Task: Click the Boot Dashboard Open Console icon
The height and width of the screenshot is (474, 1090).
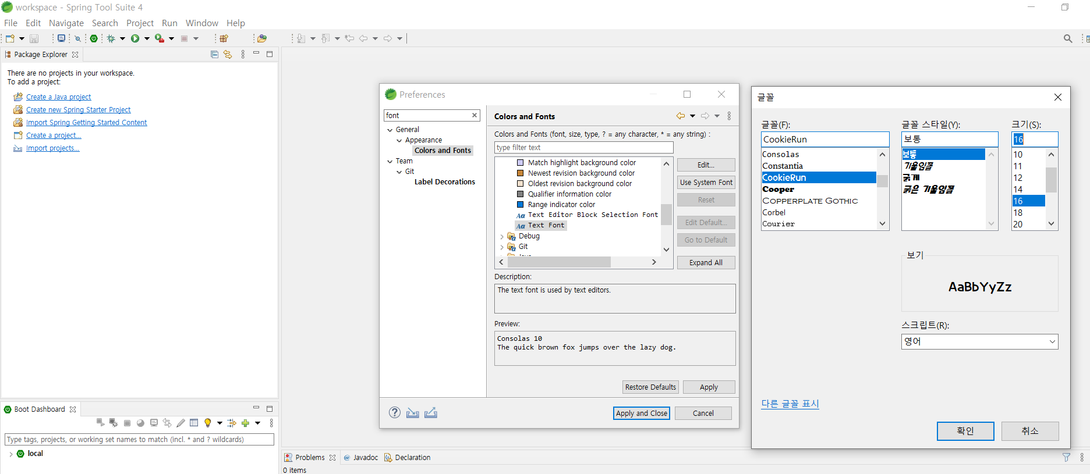Action: pos(154,423)
